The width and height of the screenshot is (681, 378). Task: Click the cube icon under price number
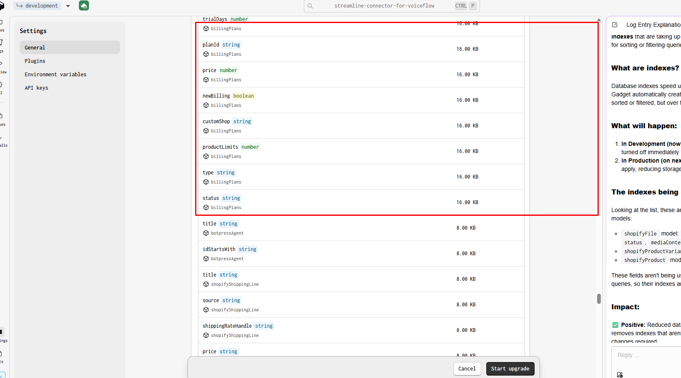click(206, 80)
